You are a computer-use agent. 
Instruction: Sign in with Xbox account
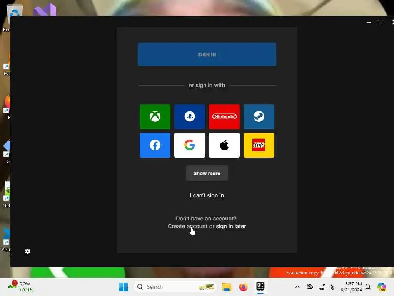(x=155, y=116)
